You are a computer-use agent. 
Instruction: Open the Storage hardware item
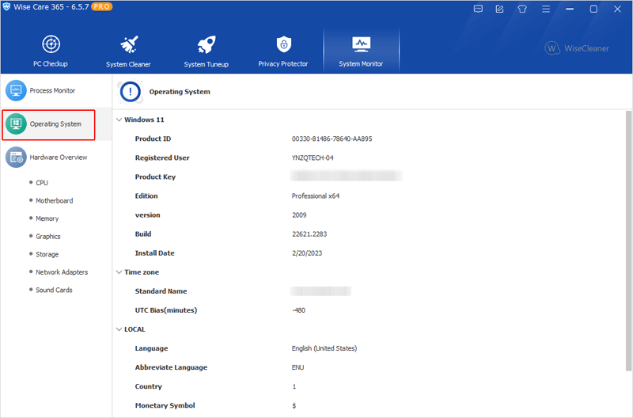pos(47,254)
